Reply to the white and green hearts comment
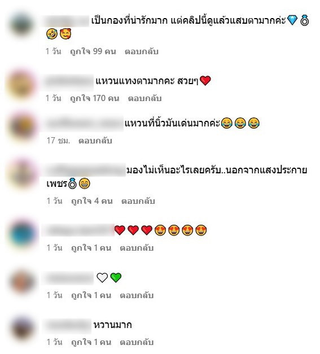 click(137, 295)
